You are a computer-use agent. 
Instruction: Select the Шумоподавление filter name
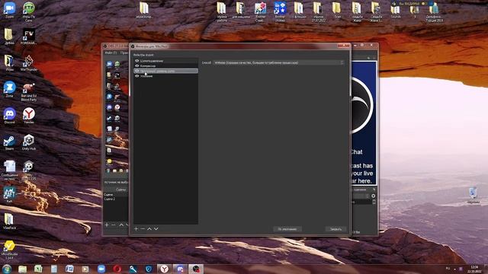152,61
